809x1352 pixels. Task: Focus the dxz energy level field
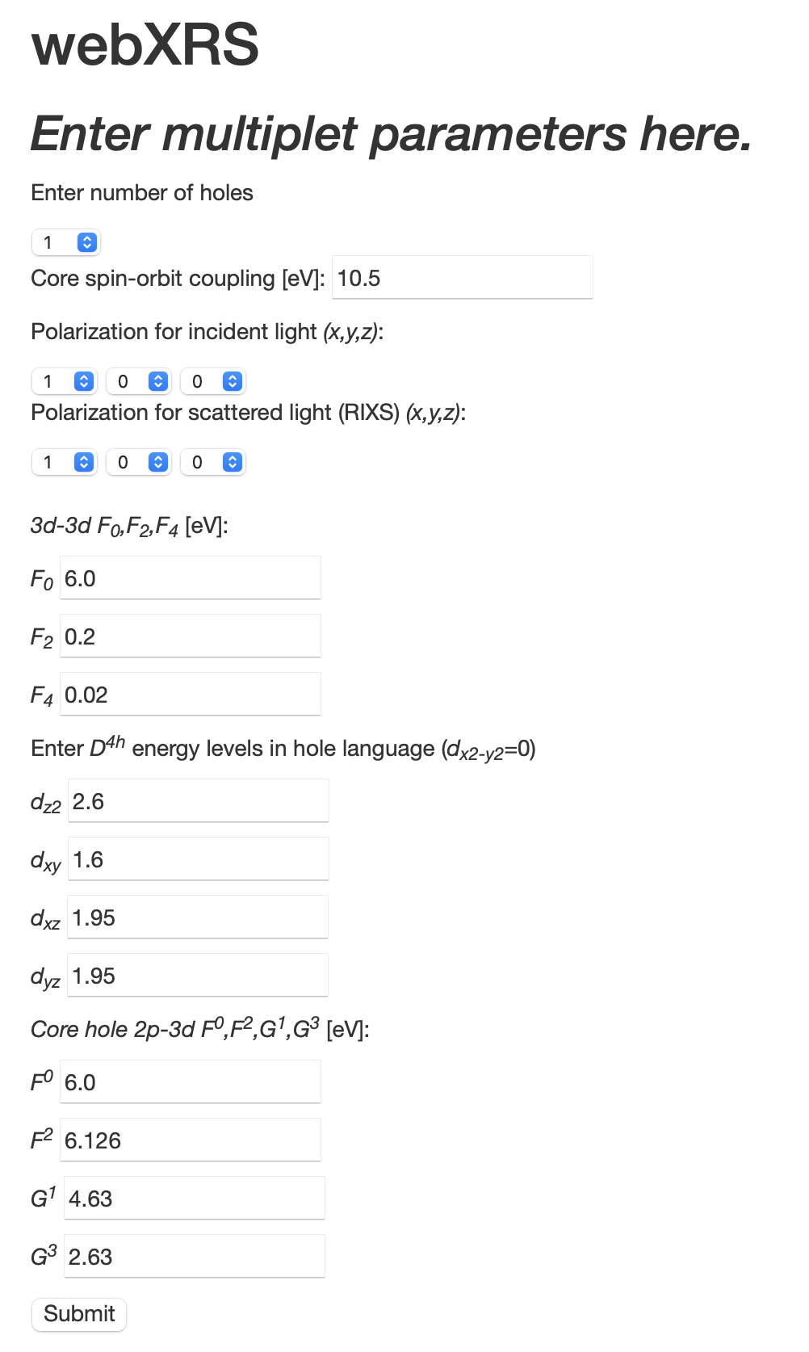click(x=198, y=917)
